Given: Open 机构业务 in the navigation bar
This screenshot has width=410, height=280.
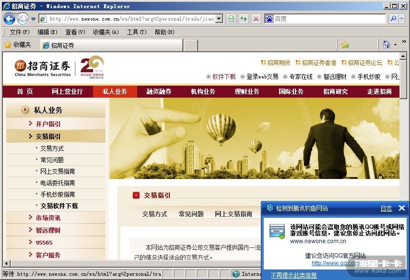Looking at the screenshot, I should pyautogui.click(x=203, y=91).
